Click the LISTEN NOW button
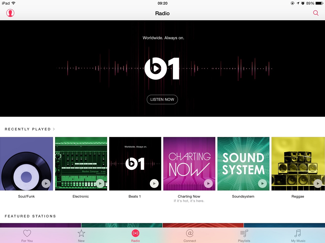The width and height of the screenshot is (325, 243). [162, 99]
